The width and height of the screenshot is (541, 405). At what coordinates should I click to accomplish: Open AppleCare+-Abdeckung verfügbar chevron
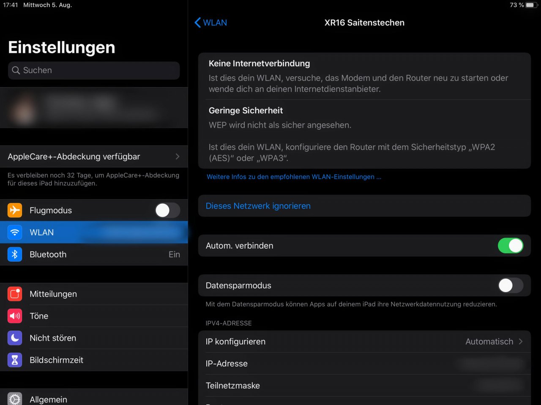coord(178,156)
